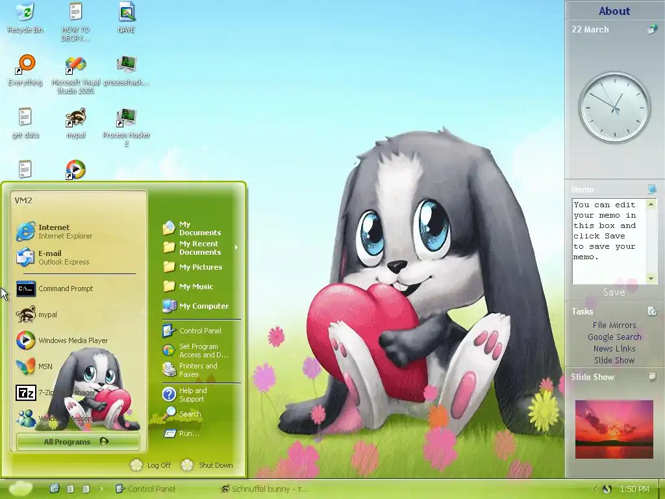Click the Save memo button
This screenshot has width=665, height=499.
click(614, 292)
